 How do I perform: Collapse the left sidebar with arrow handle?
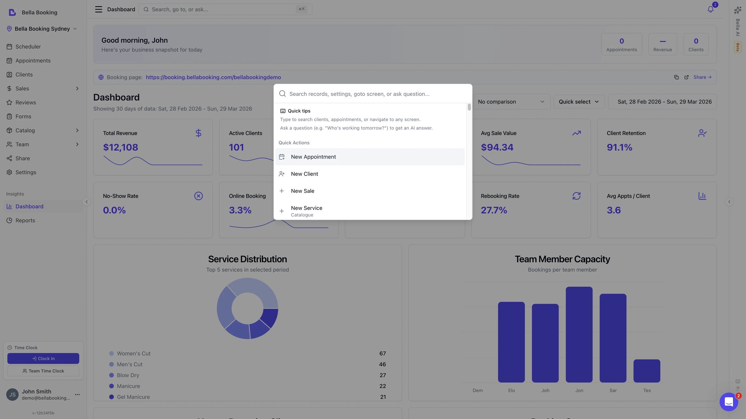86,202
